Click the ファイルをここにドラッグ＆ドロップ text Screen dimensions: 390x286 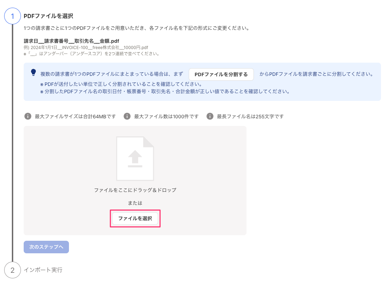click(x=135, y=190)
